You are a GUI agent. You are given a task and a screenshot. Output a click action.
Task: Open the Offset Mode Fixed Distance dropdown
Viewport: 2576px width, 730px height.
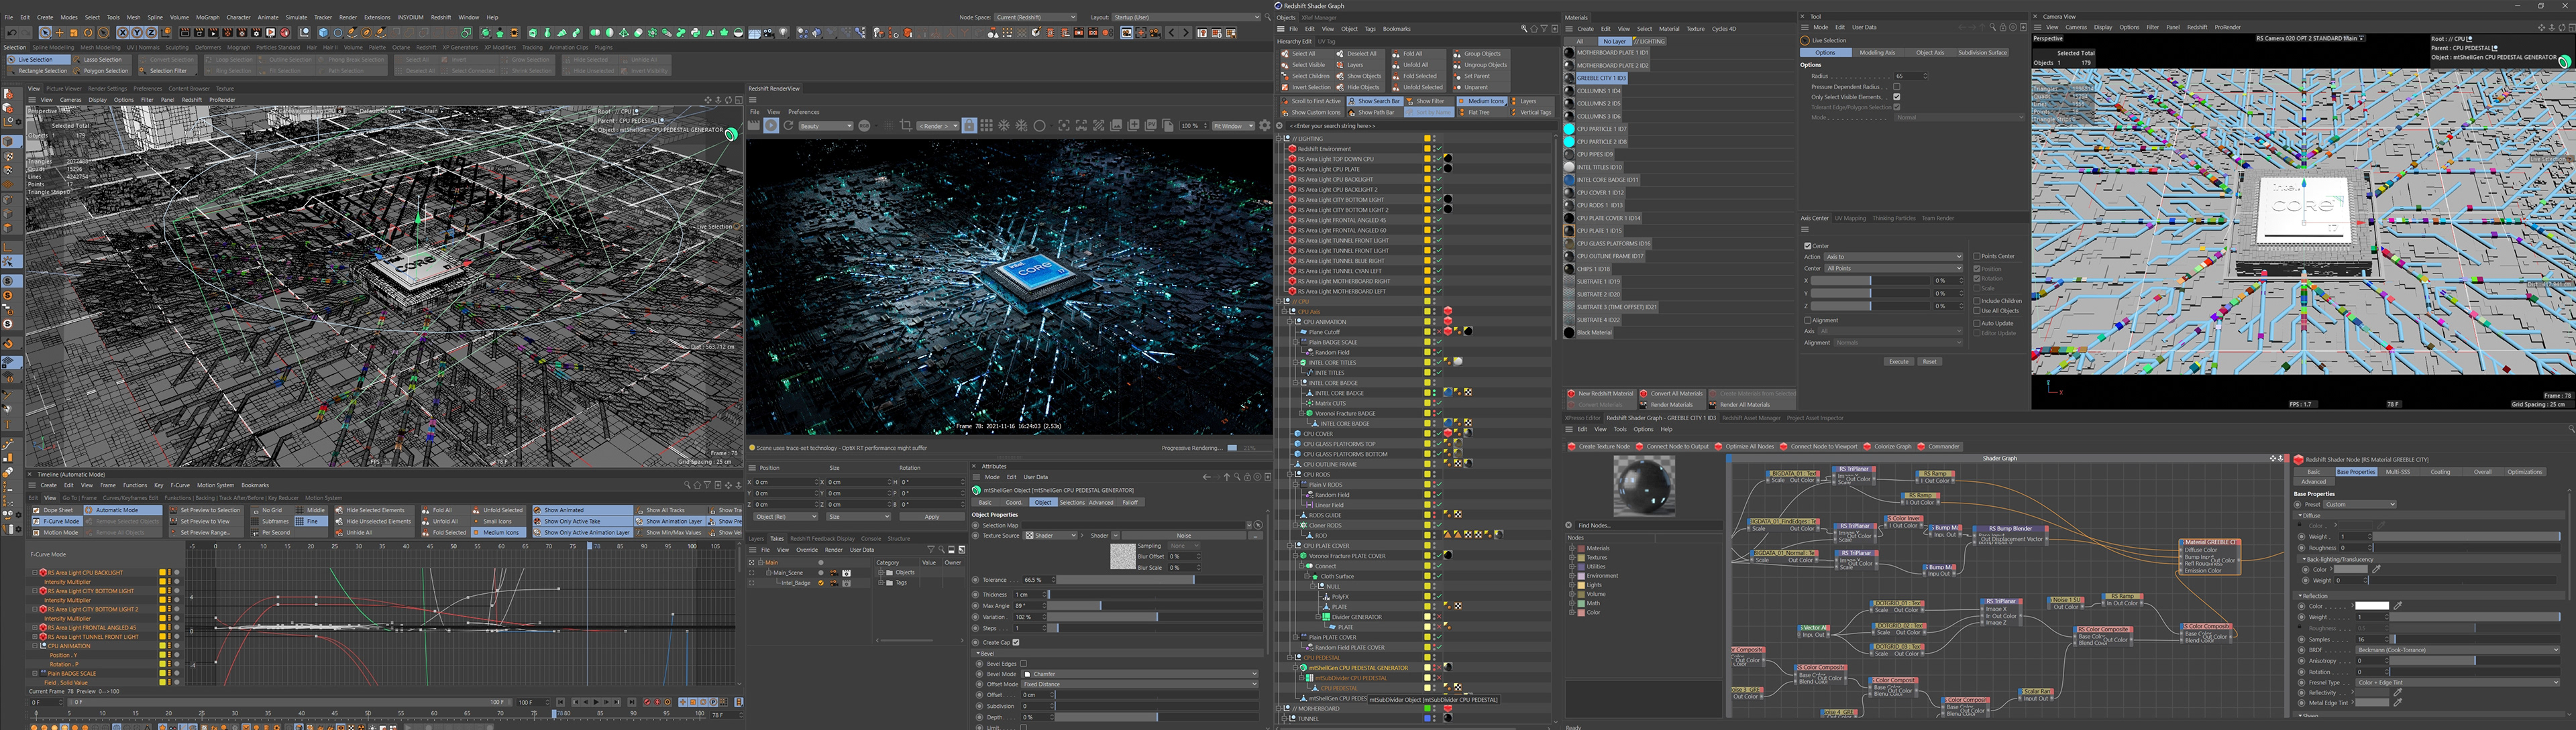click(x=1140, y=684)
